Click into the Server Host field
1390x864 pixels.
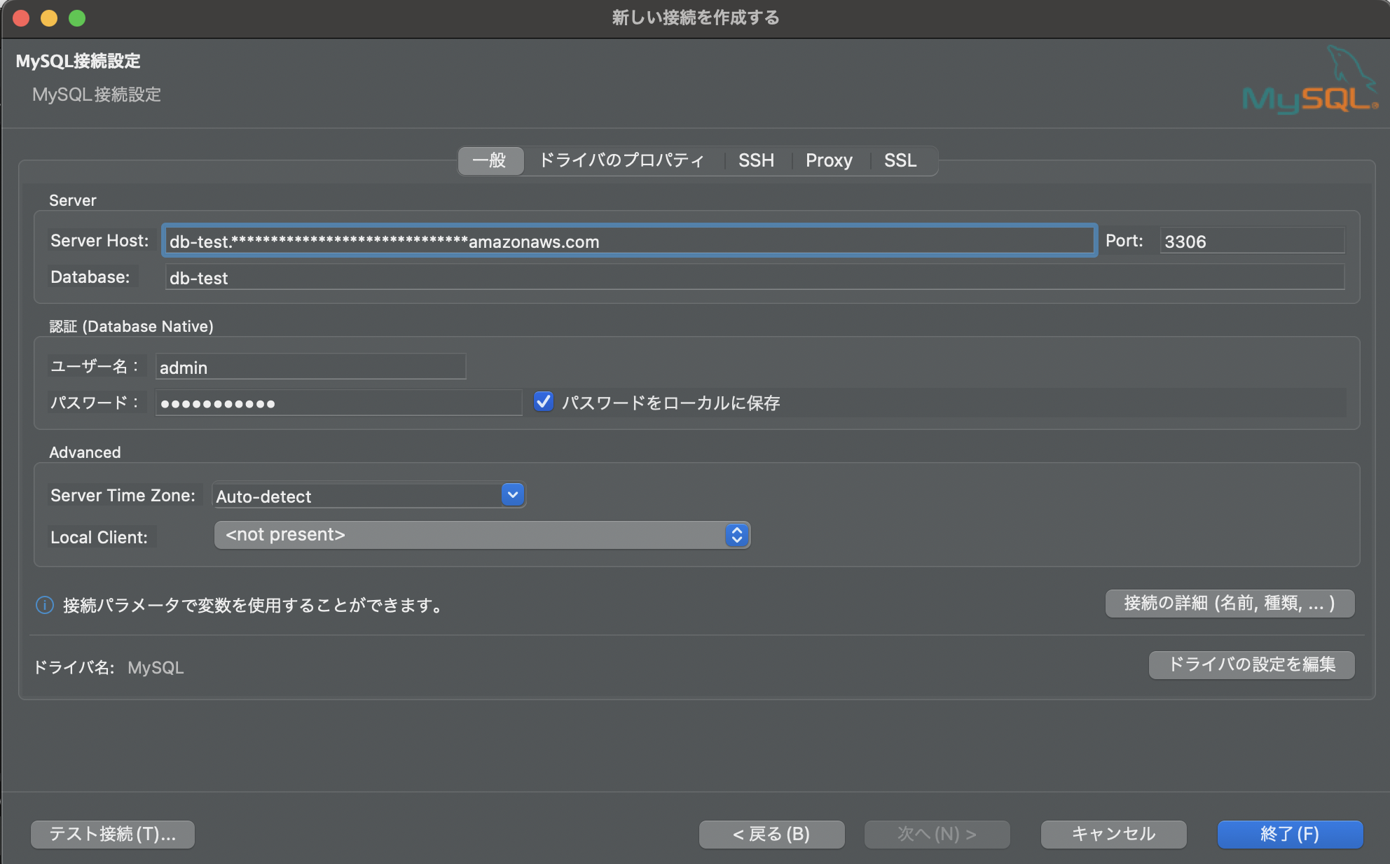pos(629,241)
